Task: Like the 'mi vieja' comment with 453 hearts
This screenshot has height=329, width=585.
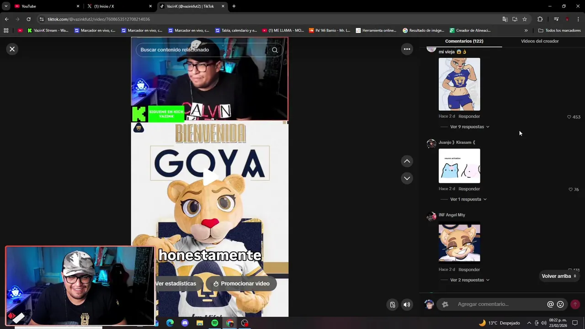Action: (569, 117)
